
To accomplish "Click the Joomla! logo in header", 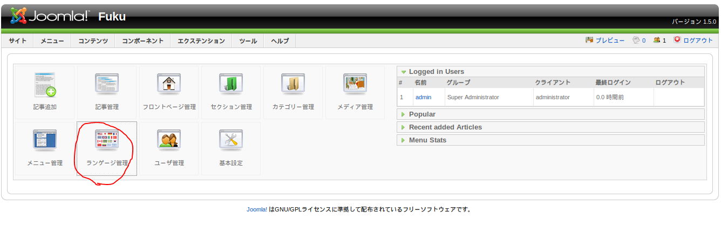I will tap(50, 16).
